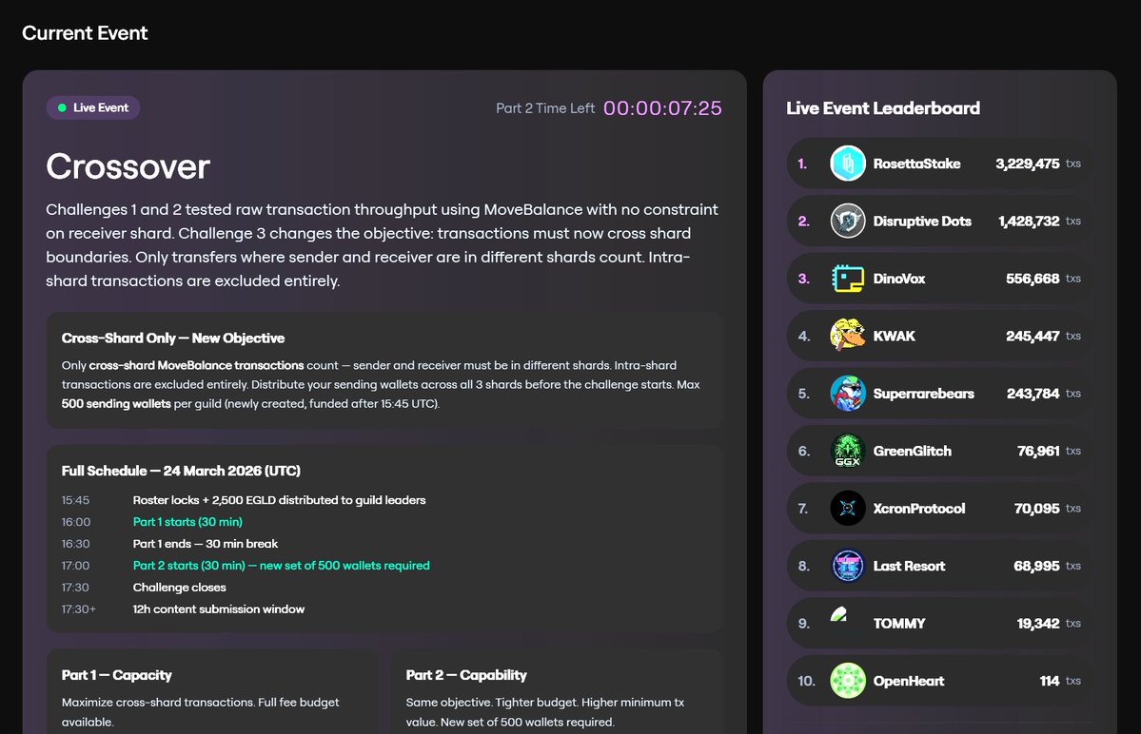Viewport: 1141px width, 734px height.
Task: Open XcronProtocol guild name
Action: point(919,508)
